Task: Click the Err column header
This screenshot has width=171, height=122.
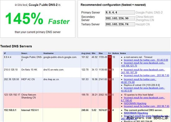Action: point(110,53)
